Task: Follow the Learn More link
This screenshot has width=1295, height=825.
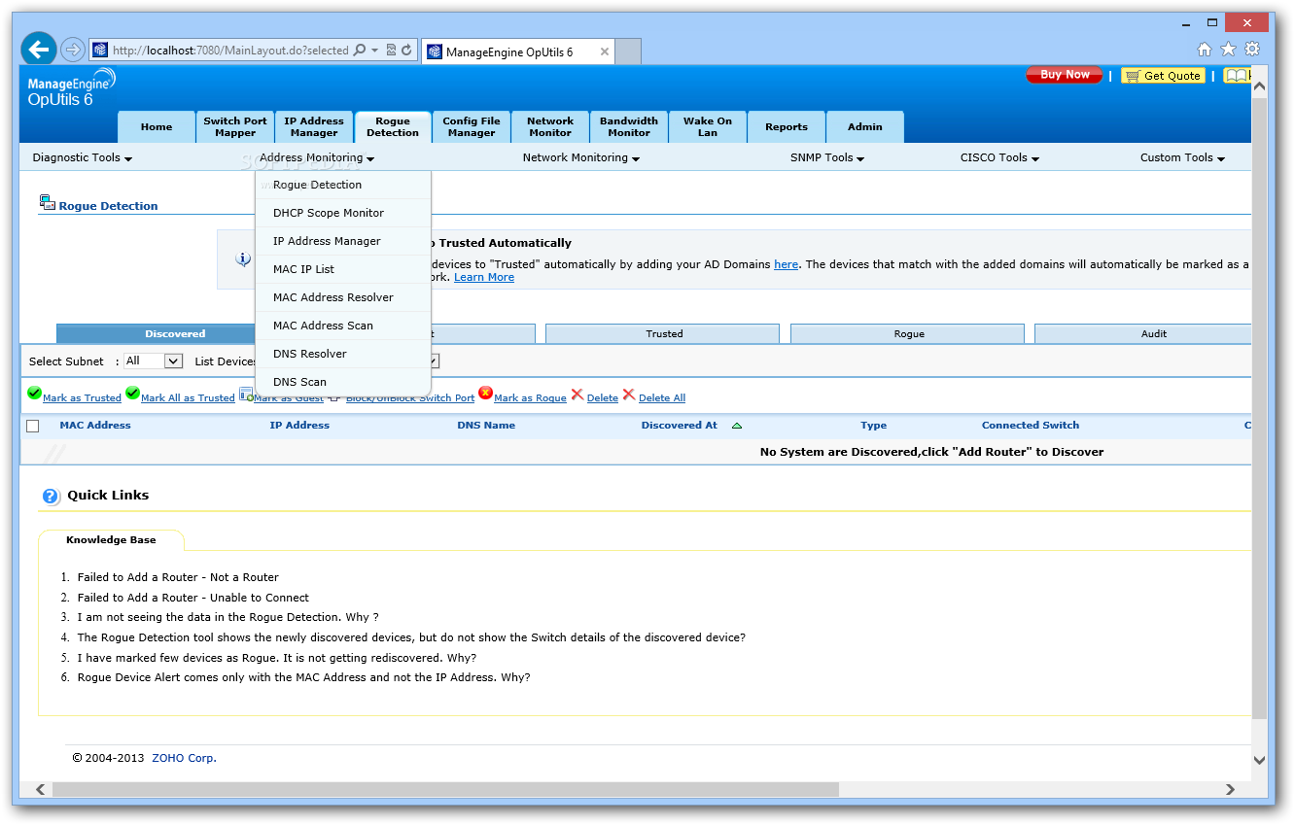Action: tap(484, 277)
